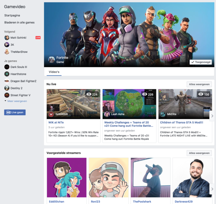Click the 156 viewers eye badge
Viewport: 216px width, 204px height.
[x=204, y=94]
